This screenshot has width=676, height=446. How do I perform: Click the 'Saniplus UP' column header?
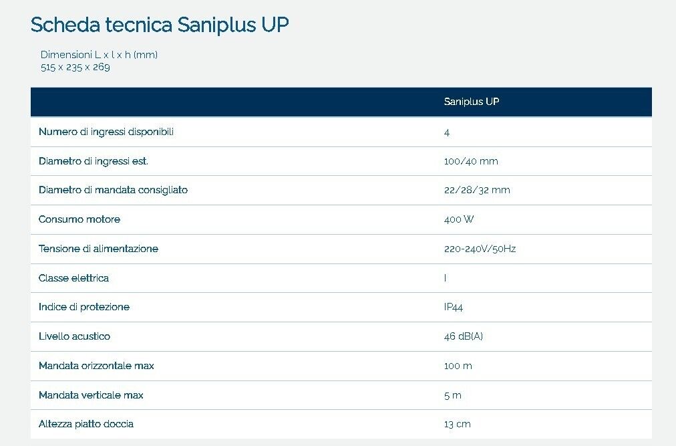[x=472, y=102]
